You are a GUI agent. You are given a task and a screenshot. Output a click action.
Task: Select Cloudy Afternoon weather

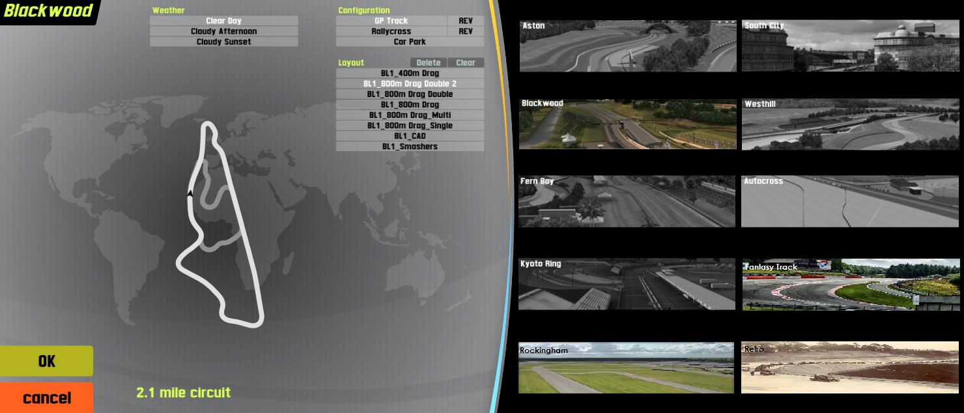pyautogui.click(x=224, y=31)
